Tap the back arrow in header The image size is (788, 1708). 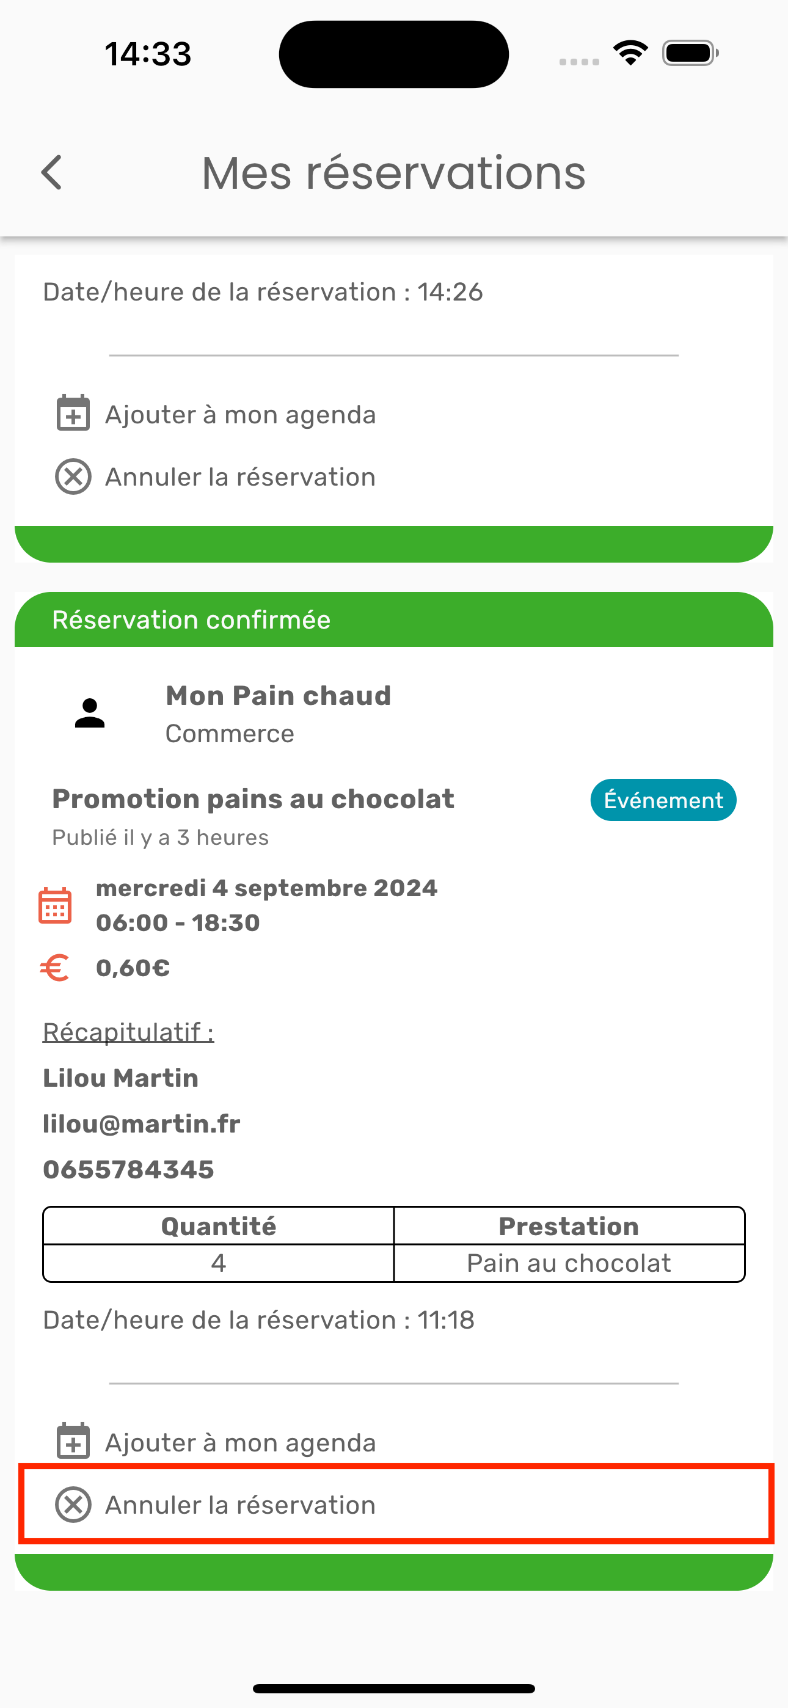pyautogui.click(x=52, y=173)
